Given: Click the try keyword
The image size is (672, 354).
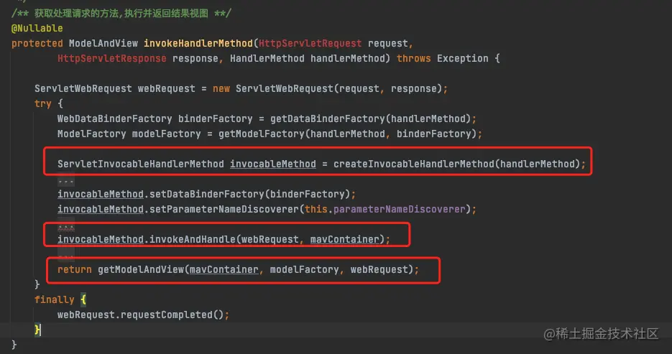Looking at the screenshot, I should (43, 103).
